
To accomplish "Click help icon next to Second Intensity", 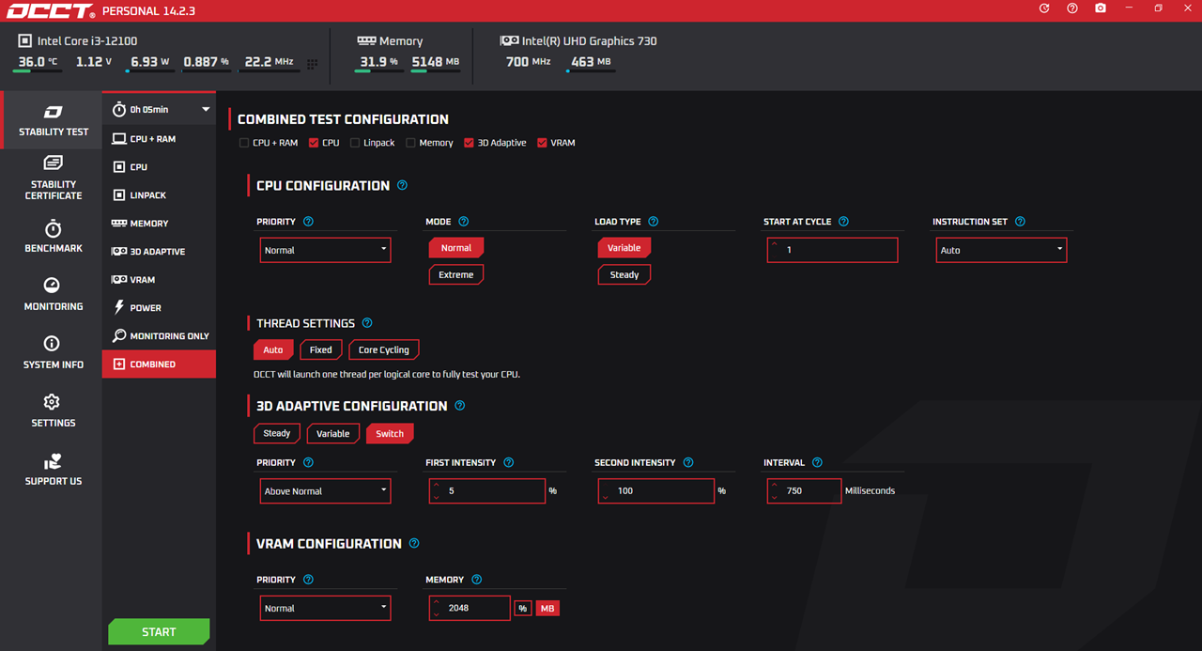I will click(x=687, y=463).
